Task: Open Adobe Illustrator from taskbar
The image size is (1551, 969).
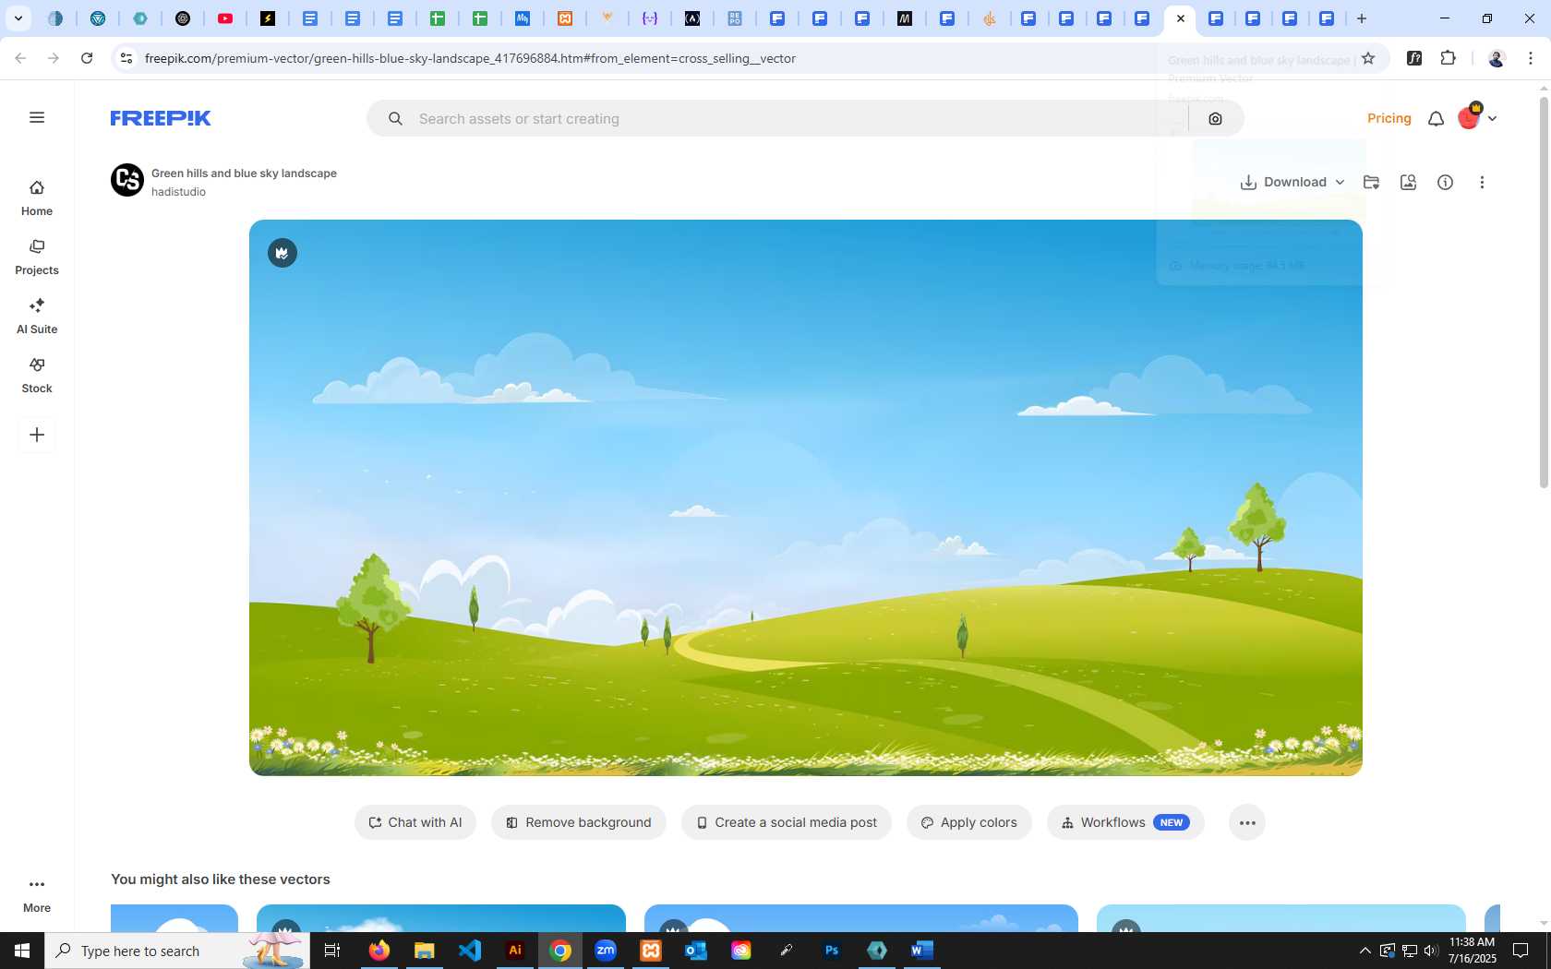Action: (x=515, y=951)
